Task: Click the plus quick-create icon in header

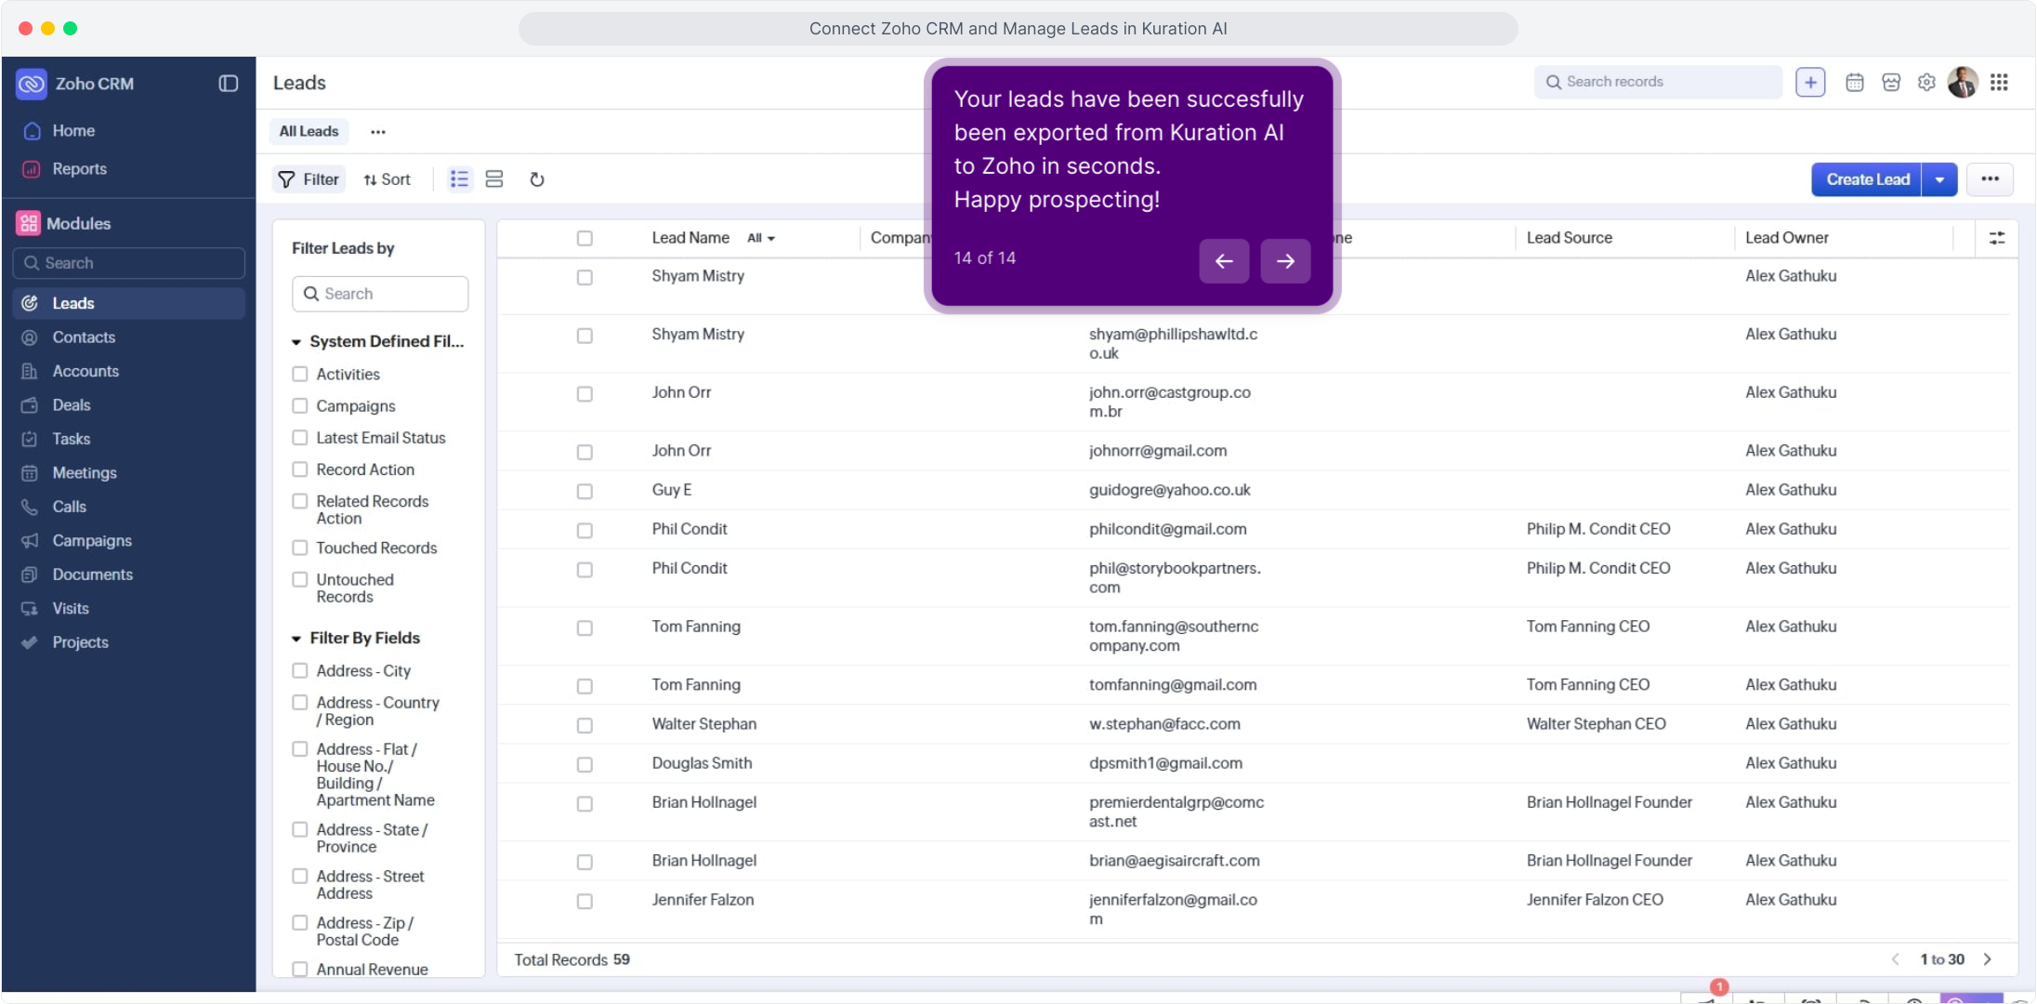Action: tap(1810, 82)
